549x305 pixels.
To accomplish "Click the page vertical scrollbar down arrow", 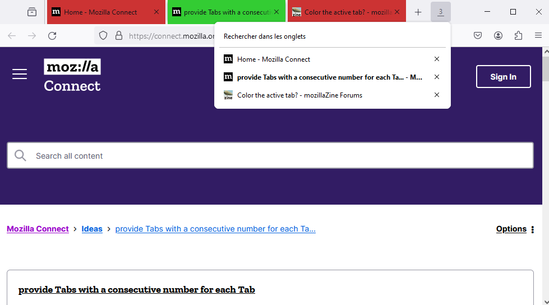I will point(545,301).
